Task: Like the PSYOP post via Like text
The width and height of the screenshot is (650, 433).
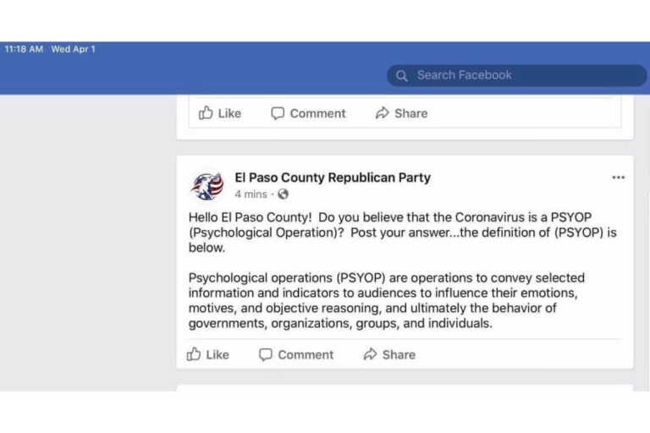Action: pos(218,354)
